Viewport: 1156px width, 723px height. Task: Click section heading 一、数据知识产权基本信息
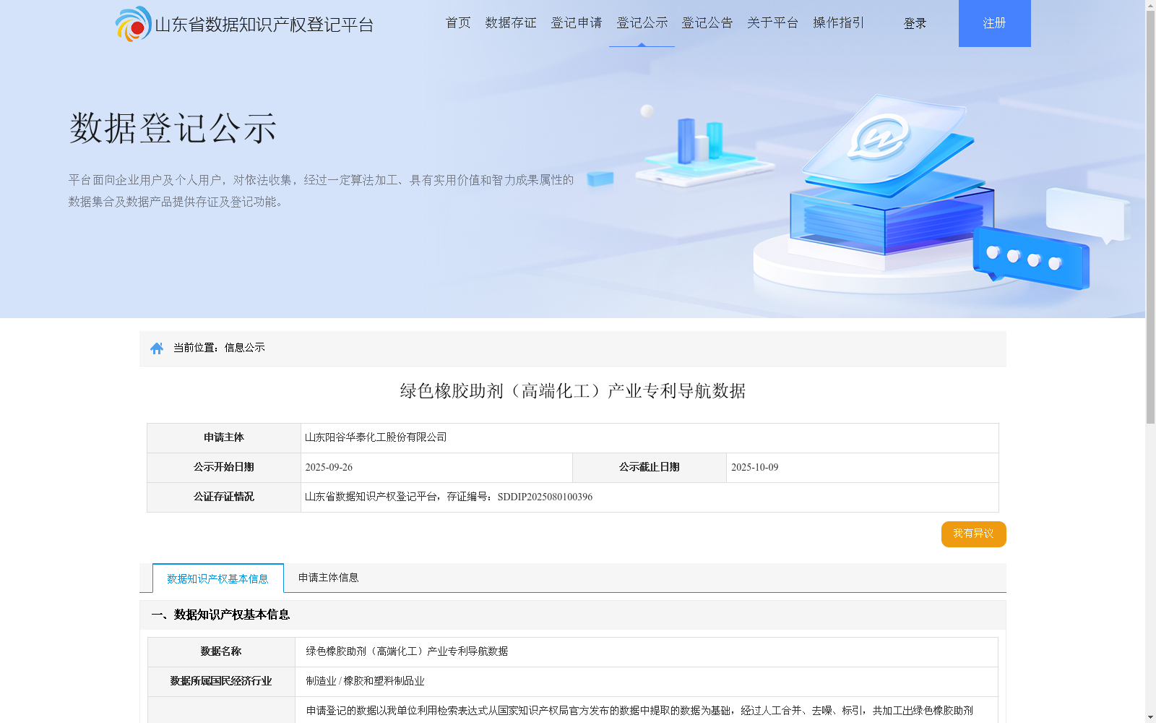point(220,615)
